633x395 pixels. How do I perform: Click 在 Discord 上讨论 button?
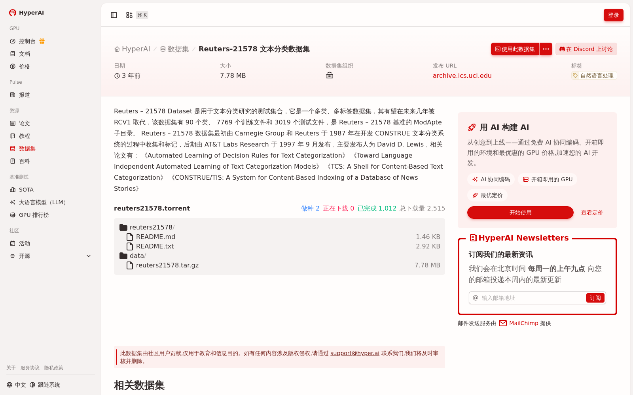coord(586,49)
